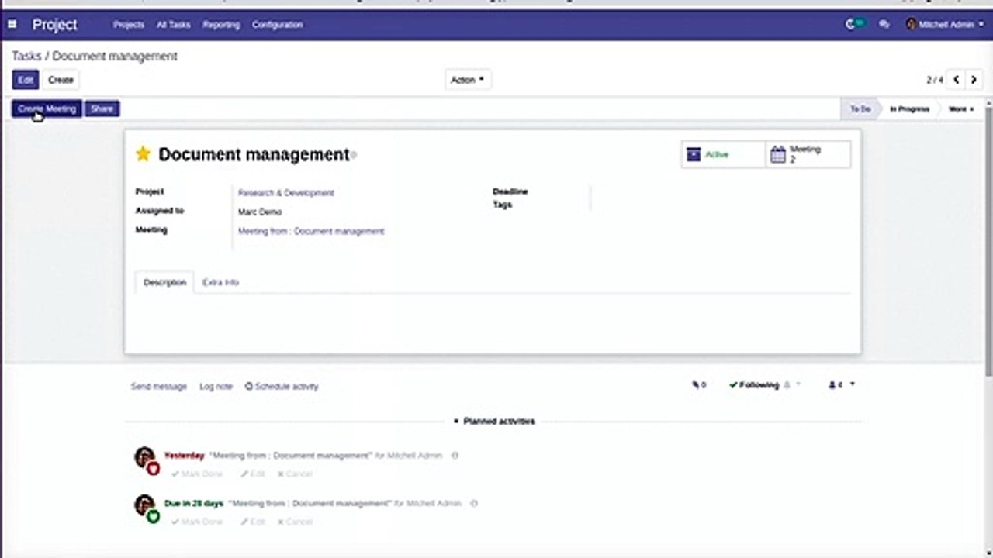This screenshot has width=993, height=558.
Task: Expand the More stages dropdown
Action: tap(961, 109)
